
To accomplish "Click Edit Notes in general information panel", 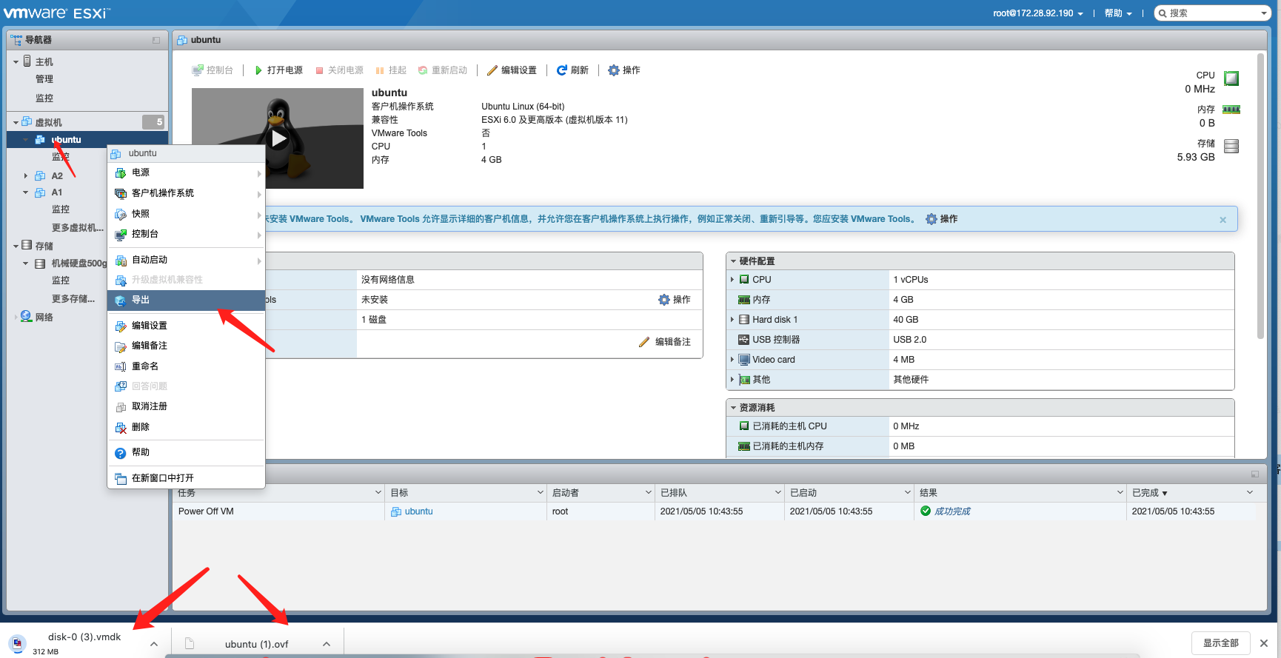I will click(x=665, y=342).
